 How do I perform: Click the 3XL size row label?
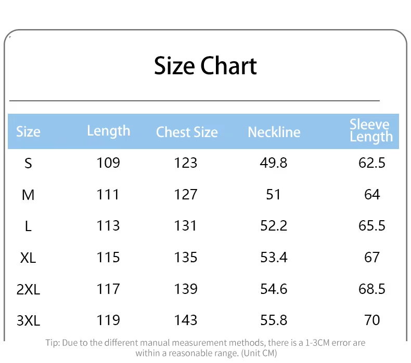click(x=28, y=320)
